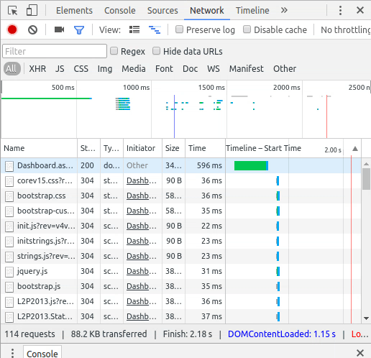Stop recording with the red record button
This screenshot has height=358, width=371.
12,29
